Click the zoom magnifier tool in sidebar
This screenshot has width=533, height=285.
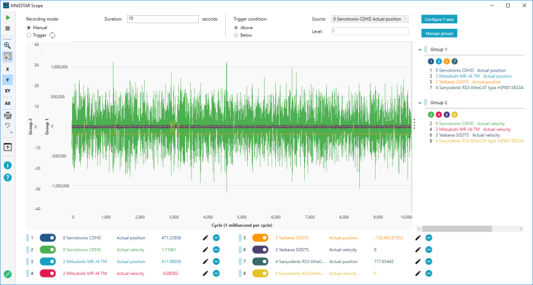(8, 45)
